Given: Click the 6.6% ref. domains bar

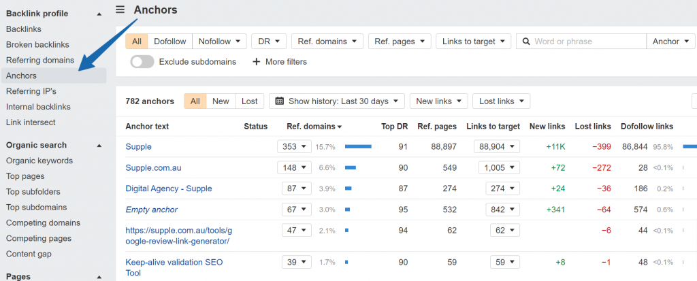Looking at the screenshot, I should pos(351,167).
